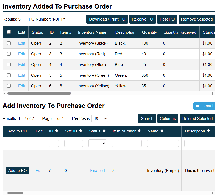
Task: Click the lower table horizontal scrollbar thumb
Action: click(15, 193)
